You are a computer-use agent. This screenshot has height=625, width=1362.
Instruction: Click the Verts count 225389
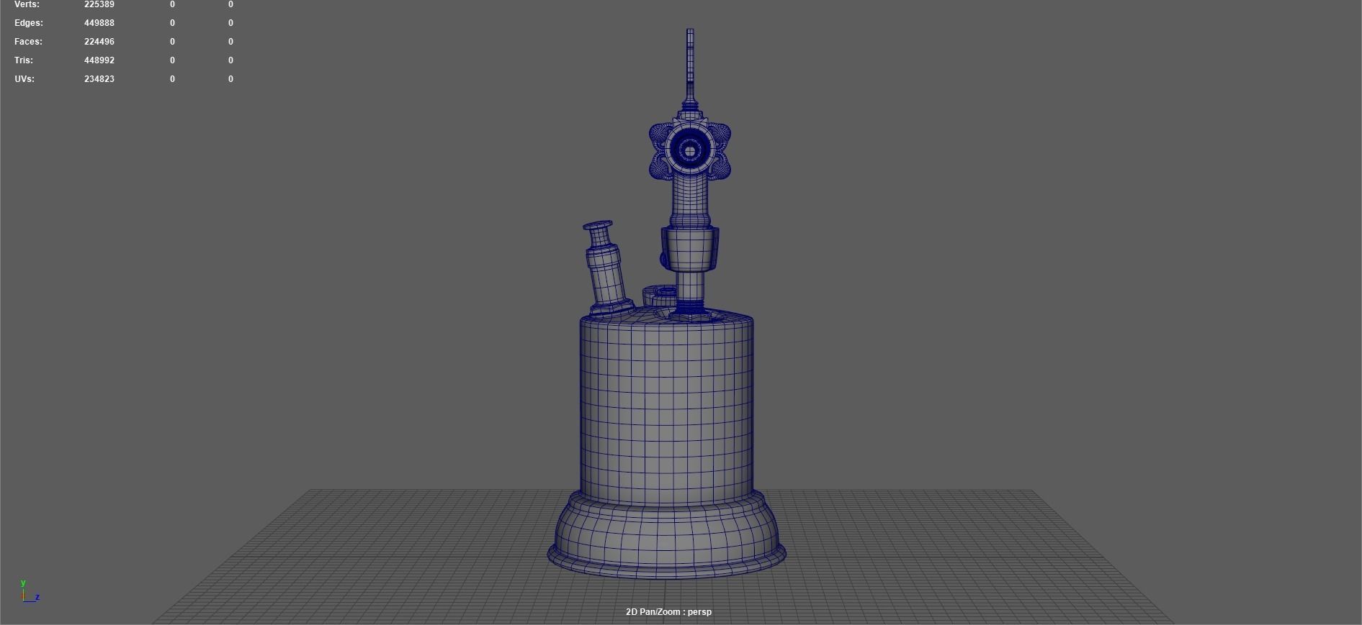point(99,4)
